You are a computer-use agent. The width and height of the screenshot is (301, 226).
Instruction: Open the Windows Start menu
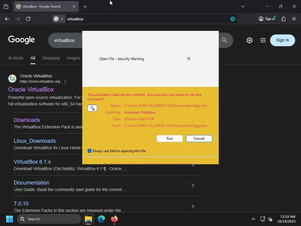(9, 219)
